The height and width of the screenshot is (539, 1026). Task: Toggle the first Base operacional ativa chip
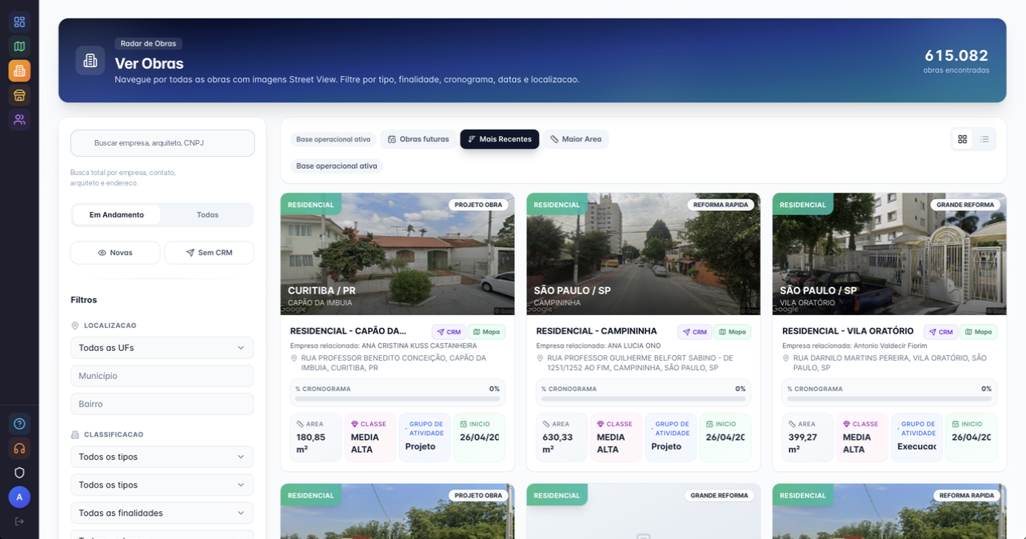[333, 139]
